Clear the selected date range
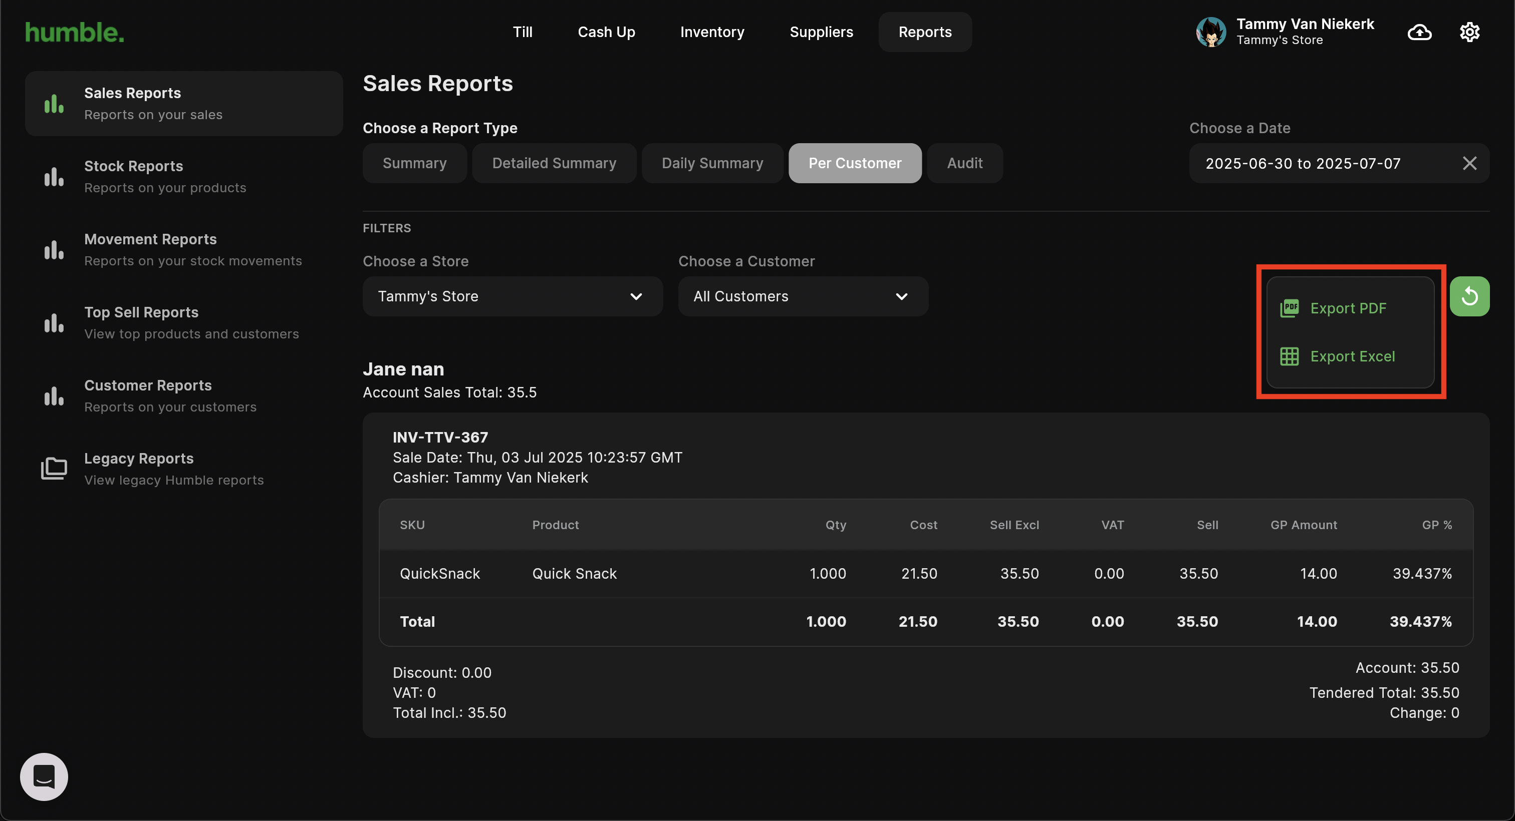Image resolution: width=1515 pixels, height=821 pixels. click(x=1469, y=163)
